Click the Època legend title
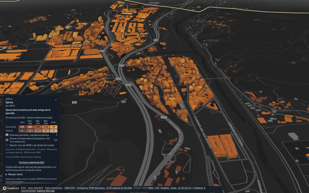The height and width of the screenshot is (193, 309). 9,102
